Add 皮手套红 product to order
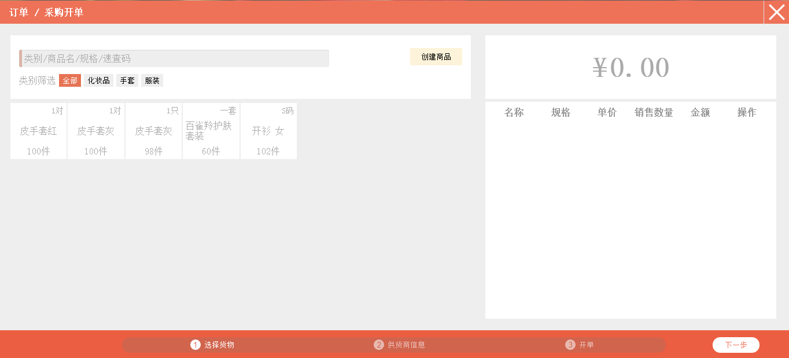This screenshot has height=358, width=789. click(x=39, y=131)
